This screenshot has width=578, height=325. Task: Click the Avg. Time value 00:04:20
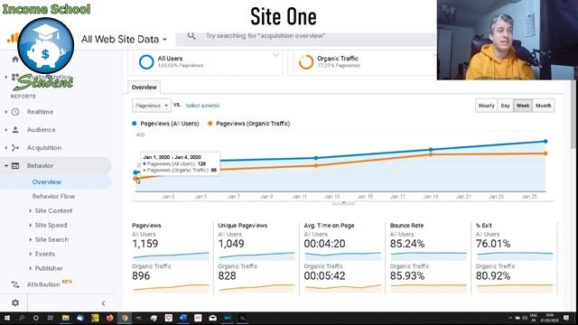(324, 244)
